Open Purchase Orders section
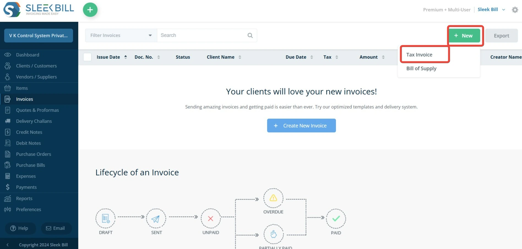Screen dimensions: 522x249 click(x=33, y=154)
